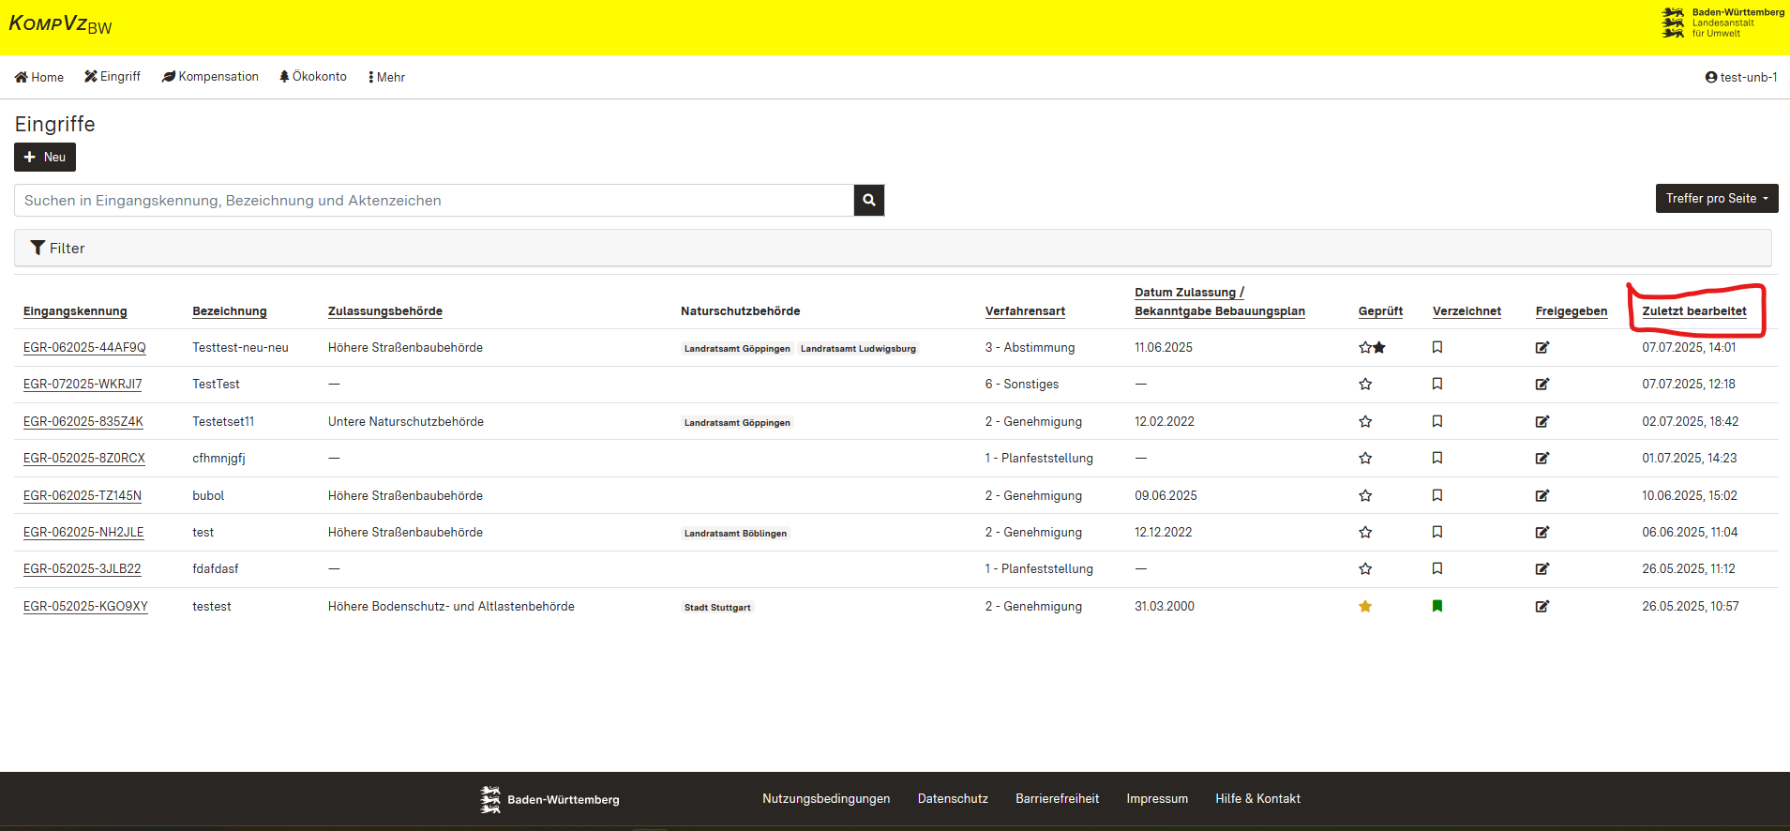The height and width of the screenshot is (831, 1790).
Task: Toggle the star for TestTest row
Action: pyautogui.click(x=1365, y=385)
